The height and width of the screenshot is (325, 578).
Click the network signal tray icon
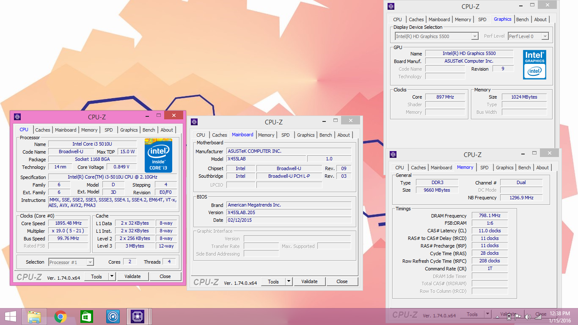(538, 317)
